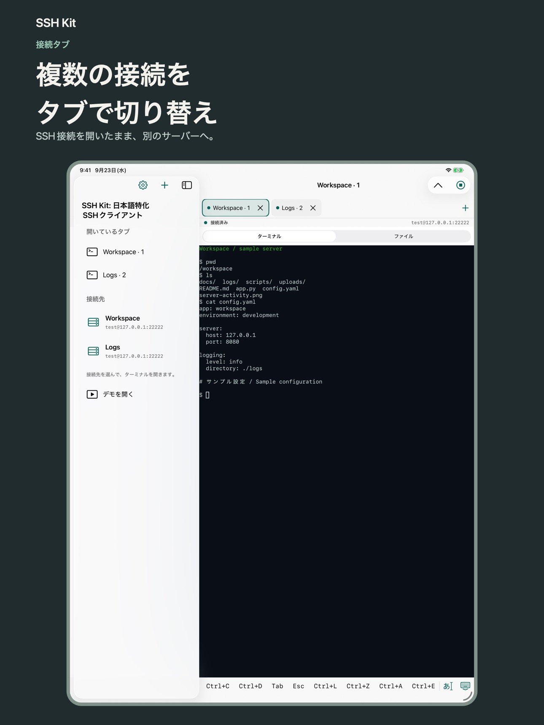This screenshot has width=544, height=725.
Task: Open a new tab with the tab-bar plus icon
Action: click(x=465, y=208)
